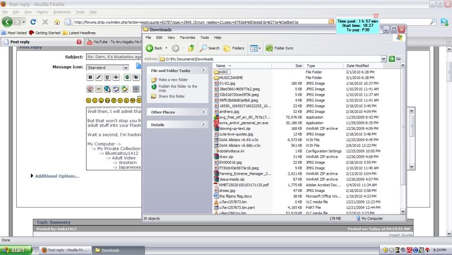This screenshot has height=255, width=452.
Task: Expand Additional Options in the reply form
Action: [55, 176]
